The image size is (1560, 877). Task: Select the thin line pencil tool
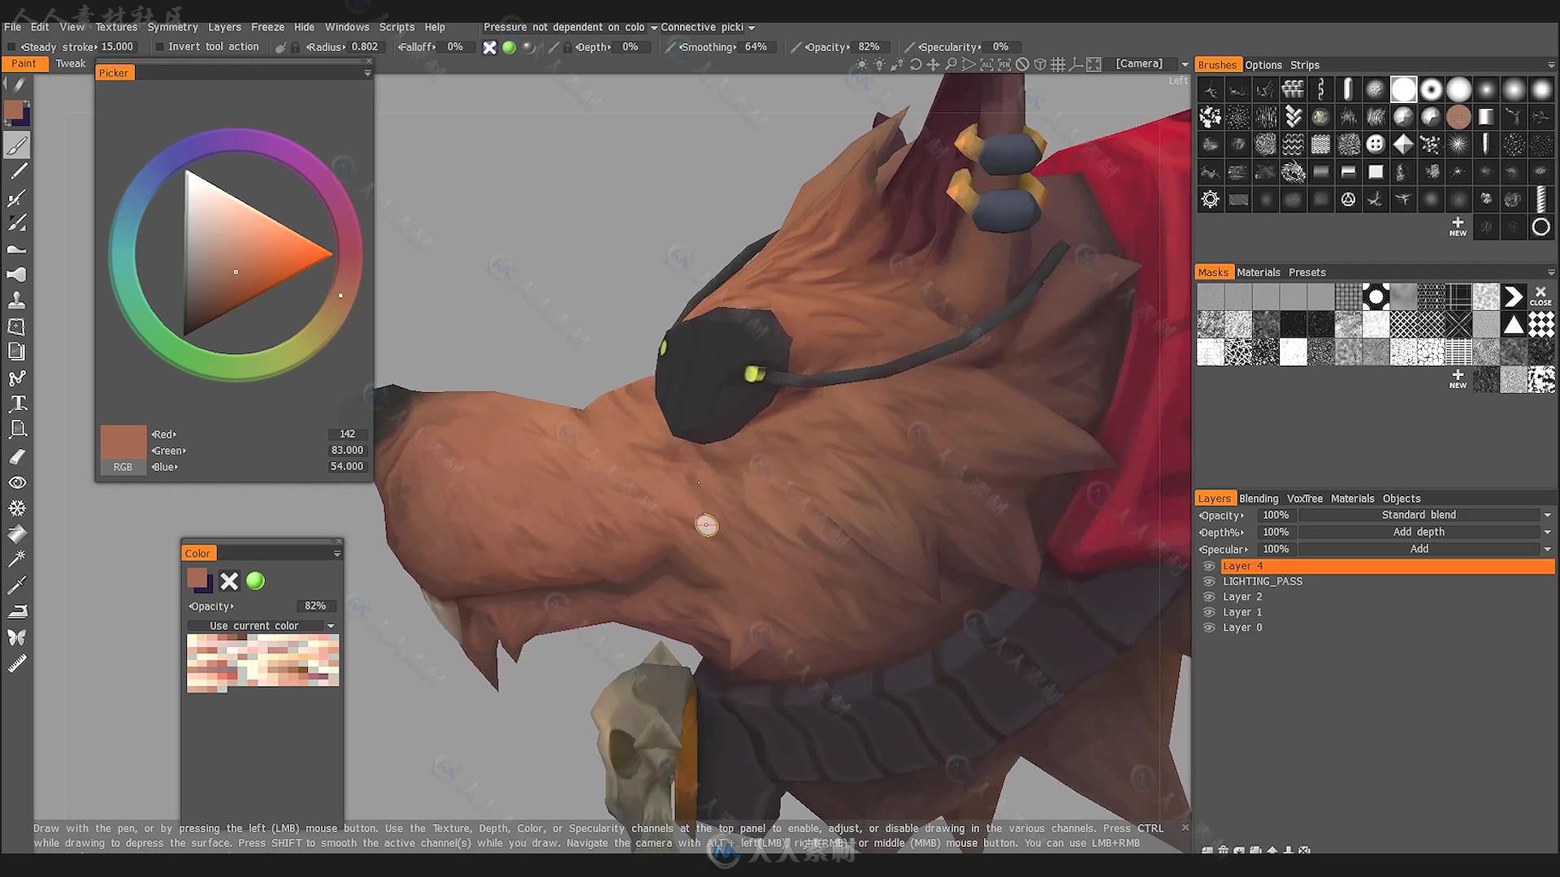coord(17,171)
